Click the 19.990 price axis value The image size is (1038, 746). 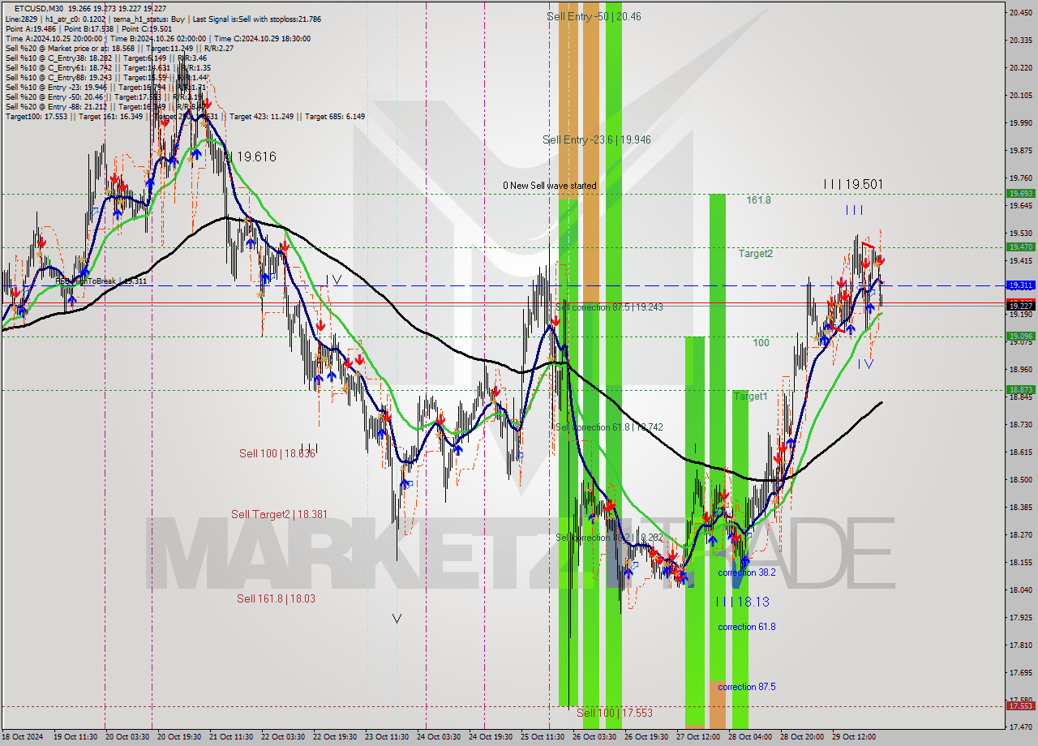click(x=1020, y=123)
